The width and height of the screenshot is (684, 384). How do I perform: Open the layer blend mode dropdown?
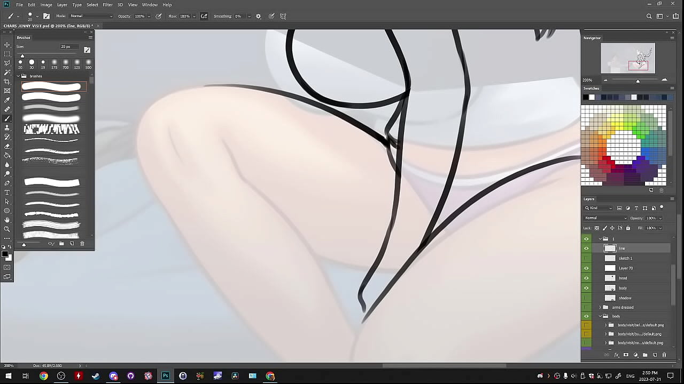605,218
